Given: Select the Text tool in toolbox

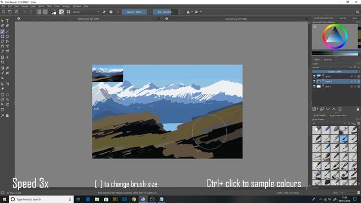Looking at the screenshot, I should tap(7, 21).
